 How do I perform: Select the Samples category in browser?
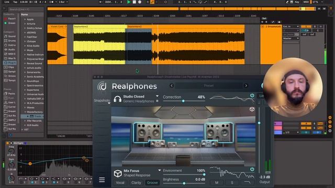pyautogui.click(x=10, y=72)
